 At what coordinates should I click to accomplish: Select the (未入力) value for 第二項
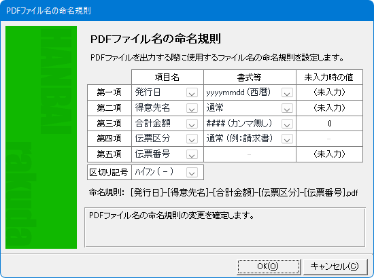point(329,108)
